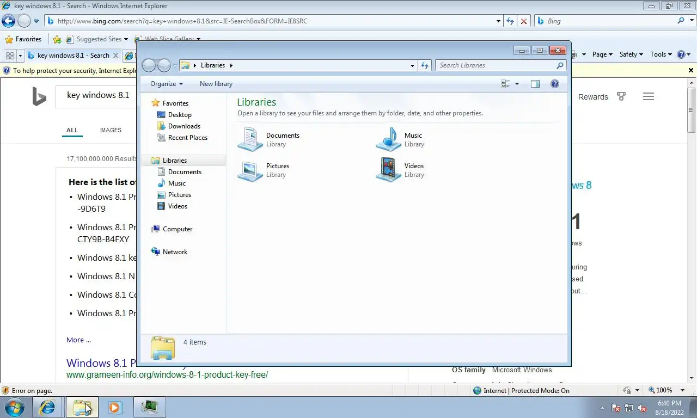The height and width of the screenshot is (418, 697).
Task: Open the Videos library icon
Action: 389,170
